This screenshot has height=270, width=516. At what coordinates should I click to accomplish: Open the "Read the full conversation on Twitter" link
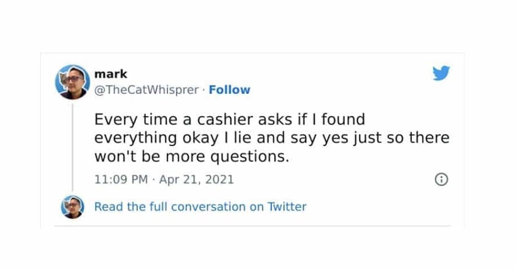click(x=200, y=207)
